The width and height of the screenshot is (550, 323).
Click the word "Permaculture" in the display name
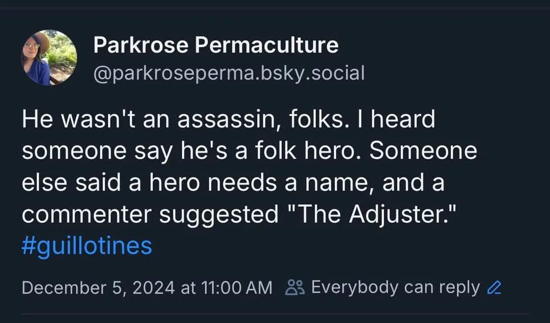click(266, 45)
